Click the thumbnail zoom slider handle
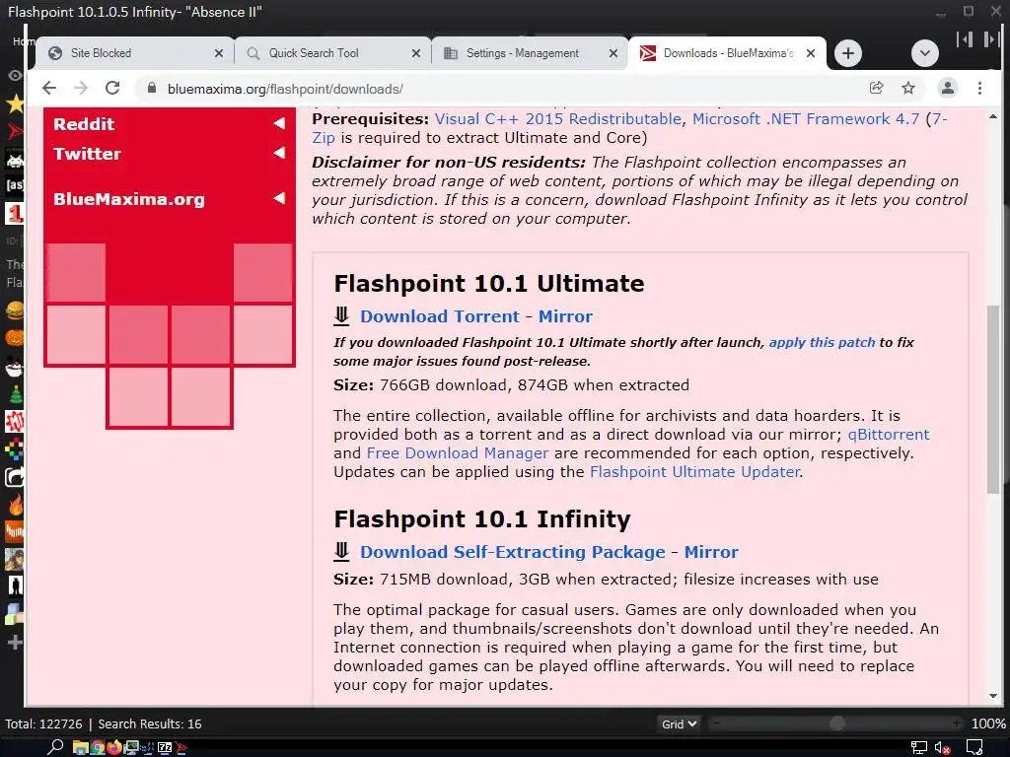This screenshot has width=1010, height=757. [836, 723]
